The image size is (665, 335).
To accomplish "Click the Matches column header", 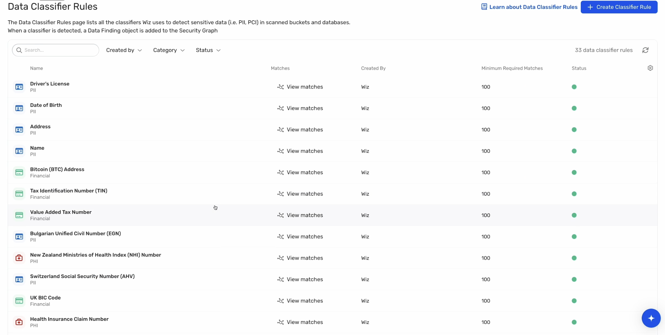I will click(x=280, y=68).
